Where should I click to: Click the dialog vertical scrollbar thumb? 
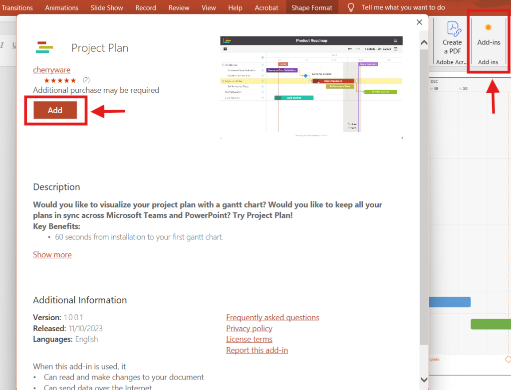click(x=424, y=197)
